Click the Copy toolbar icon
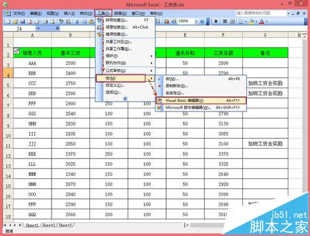The width and height of the screenshot is (310, 236). point(84,21)
